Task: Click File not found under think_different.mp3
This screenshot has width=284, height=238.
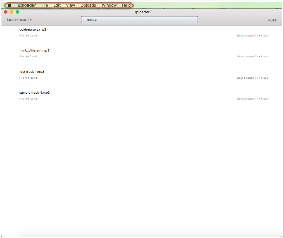Action: tap(29, 56)
